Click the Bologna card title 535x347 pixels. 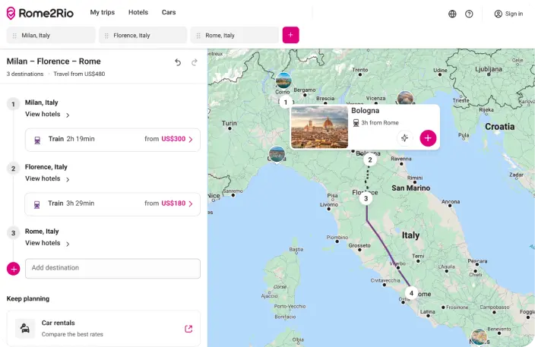tap(365, 110)
